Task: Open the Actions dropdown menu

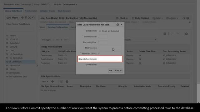Action: click(172, 18)
